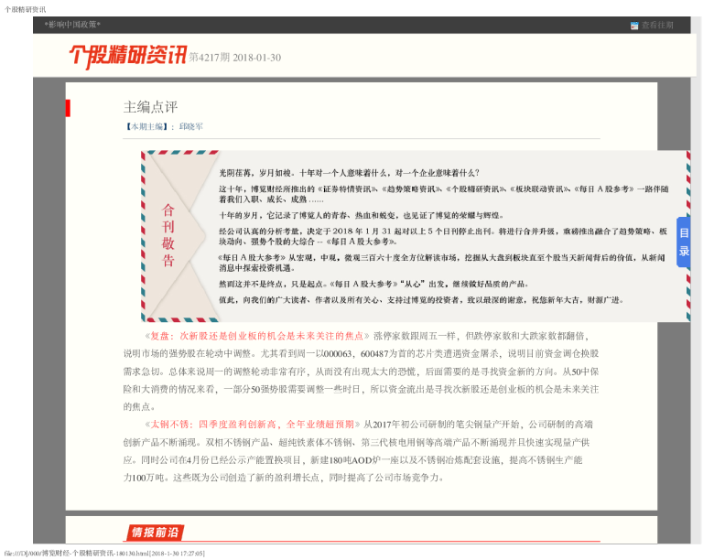This screenshot has width=725, height=560.
Task: Click the red marker beside 主编点评
Action: pos(68,108)
